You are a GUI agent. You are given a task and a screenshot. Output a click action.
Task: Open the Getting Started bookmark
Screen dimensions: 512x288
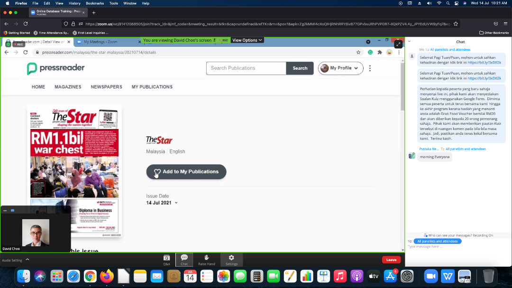pyautogui.click(x=17, y=33)
